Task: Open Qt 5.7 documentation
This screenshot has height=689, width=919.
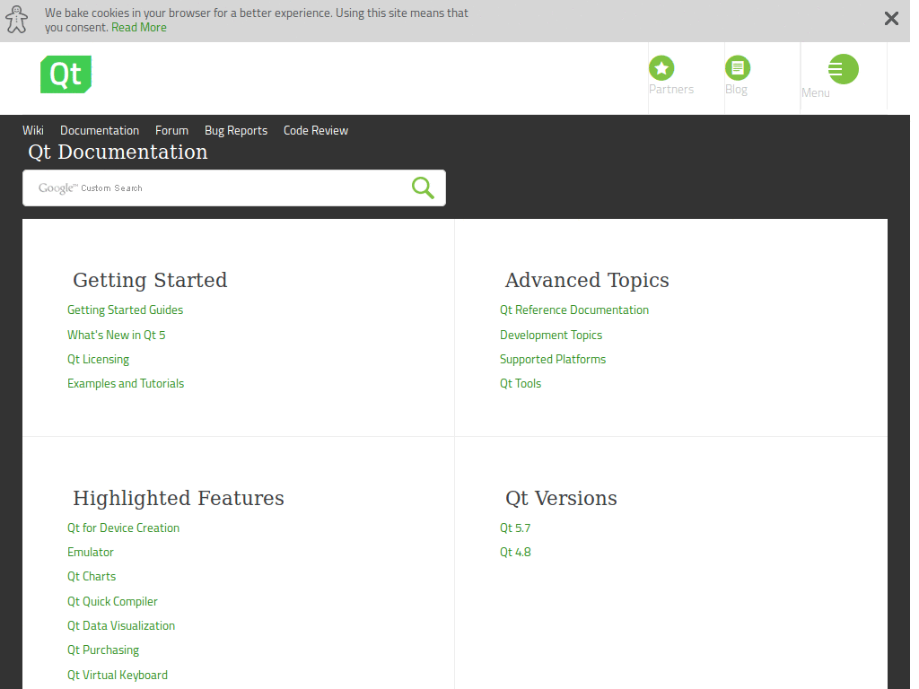Action: (x=514, y=528)
